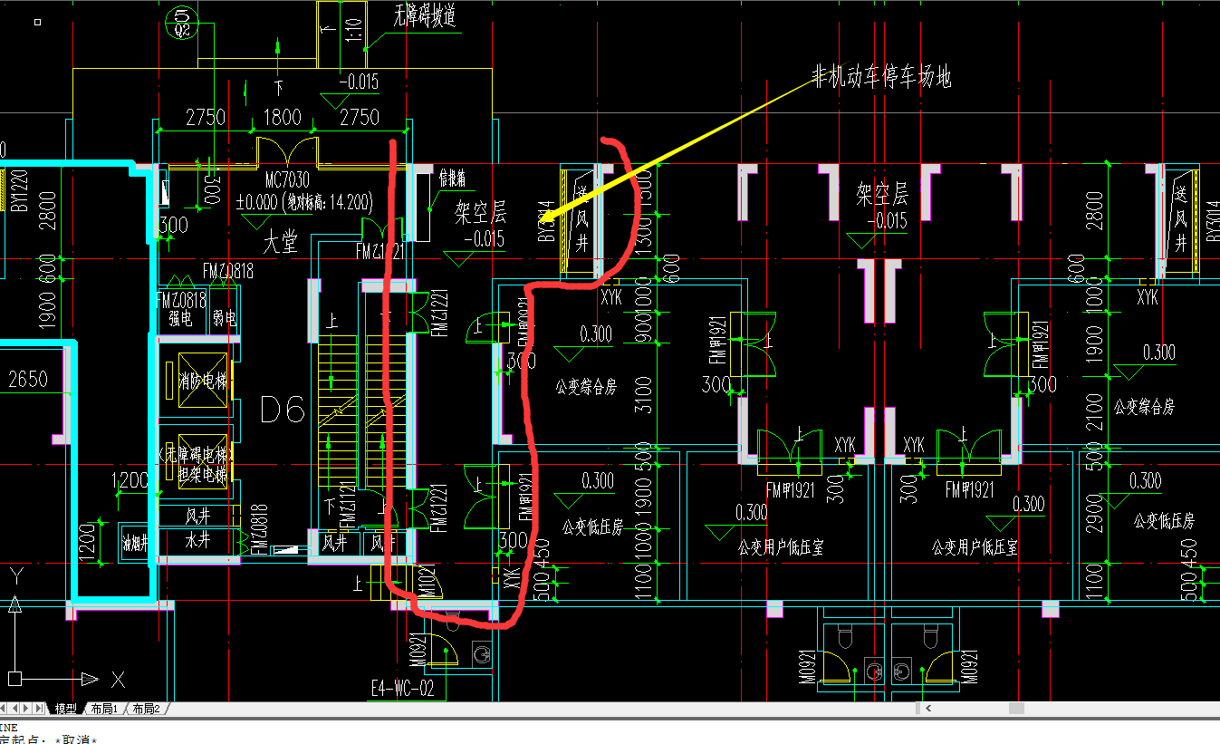Select the 2650 dimension text
The image size is (1220, 744).
(x=27, y=378)
